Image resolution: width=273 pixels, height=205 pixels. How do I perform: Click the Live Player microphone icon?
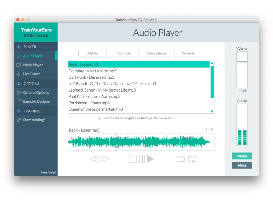tap(19, 74)
